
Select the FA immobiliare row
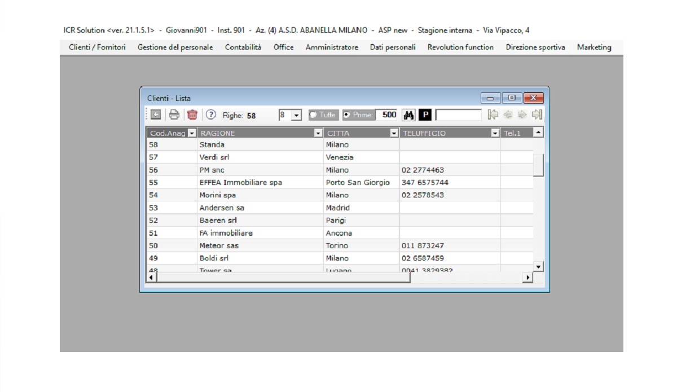click(340, 233)
